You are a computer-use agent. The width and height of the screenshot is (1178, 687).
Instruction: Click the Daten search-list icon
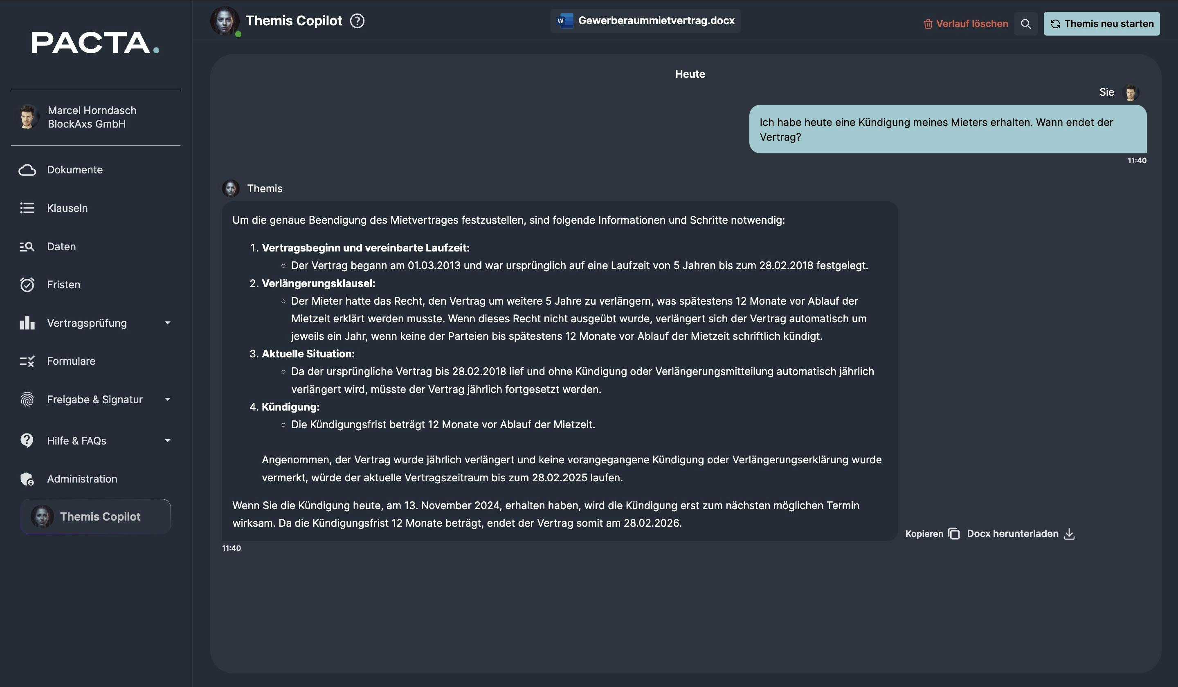[27, 247]
